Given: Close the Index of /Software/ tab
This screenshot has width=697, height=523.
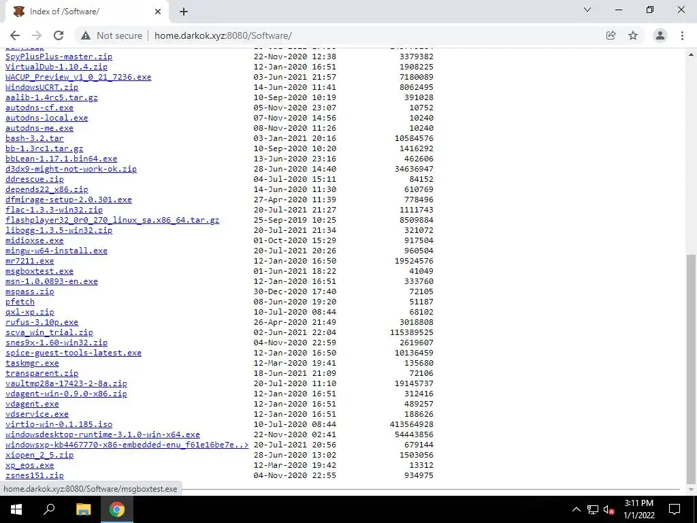Looking at the screenshot, I should (x=158, y=12).
